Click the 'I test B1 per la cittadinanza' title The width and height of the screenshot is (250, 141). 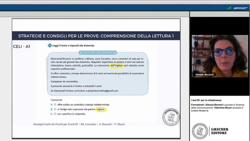206,100
